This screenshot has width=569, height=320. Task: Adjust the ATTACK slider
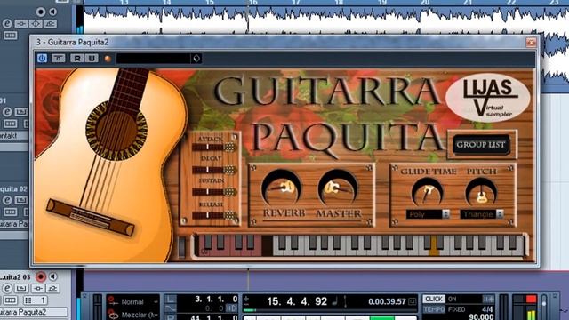(x=214, y=147)
